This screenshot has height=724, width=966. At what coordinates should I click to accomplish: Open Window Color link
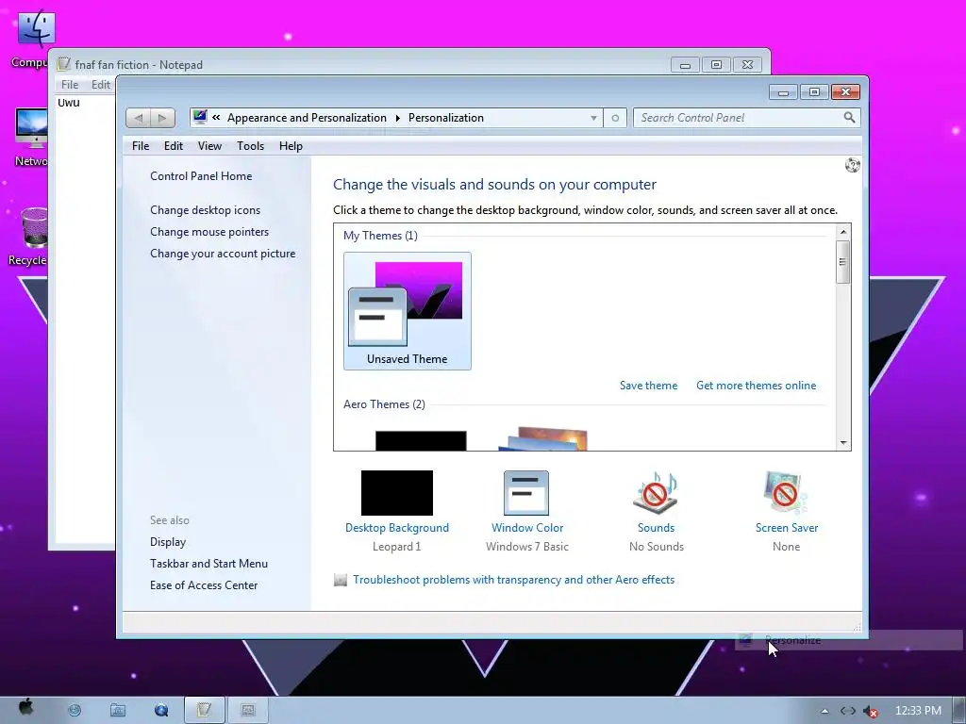[x=527, y=528]
